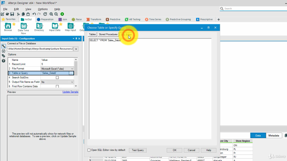Click the ellipsis button in Table or Query row
This screenshot has width=287, height=161.
pos(71,73)
